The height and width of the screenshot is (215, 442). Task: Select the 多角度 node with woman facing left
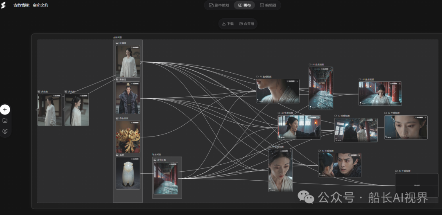(50, 110)
